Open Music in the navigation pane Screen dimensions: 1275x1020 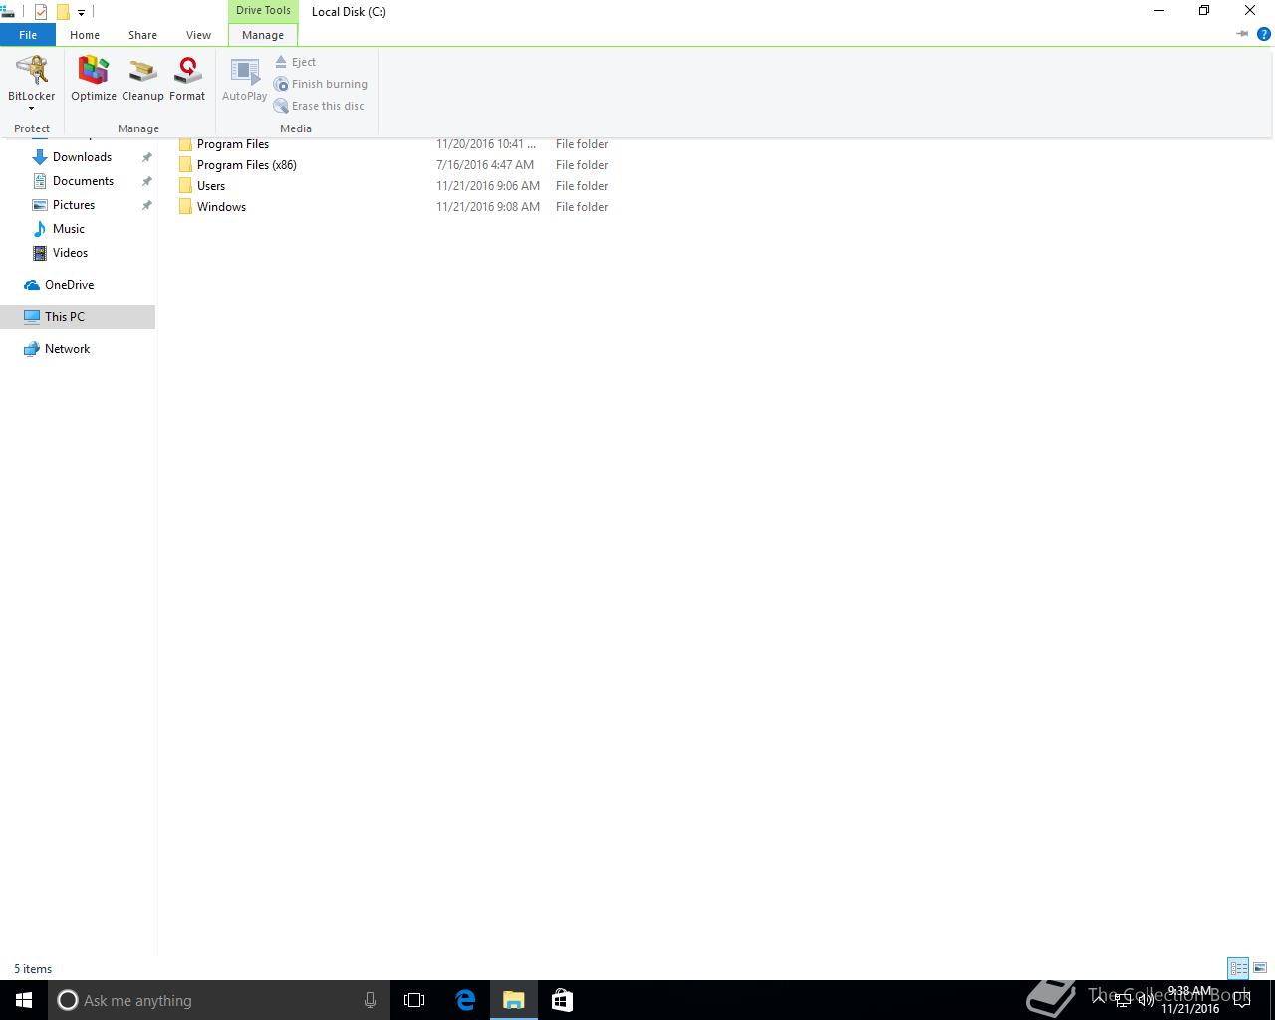69,229
